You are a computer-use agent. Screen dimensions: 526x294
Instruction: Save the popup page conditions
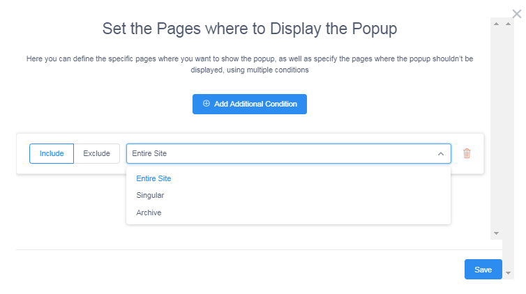point(483,270)
